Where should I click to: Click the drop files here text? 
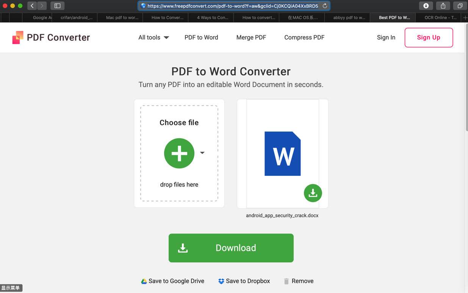pyautogui.click(x=179, y=185)
